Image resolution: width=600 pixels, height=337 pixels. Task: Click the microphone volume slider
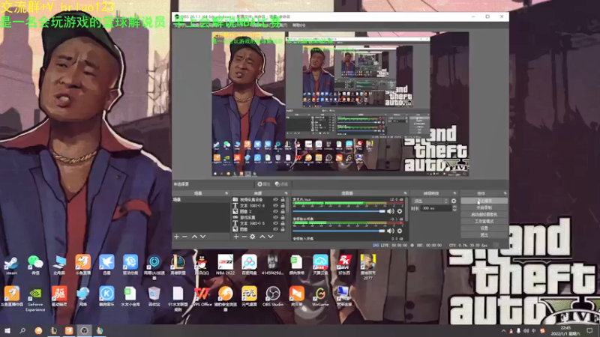(x=339, y=211)
